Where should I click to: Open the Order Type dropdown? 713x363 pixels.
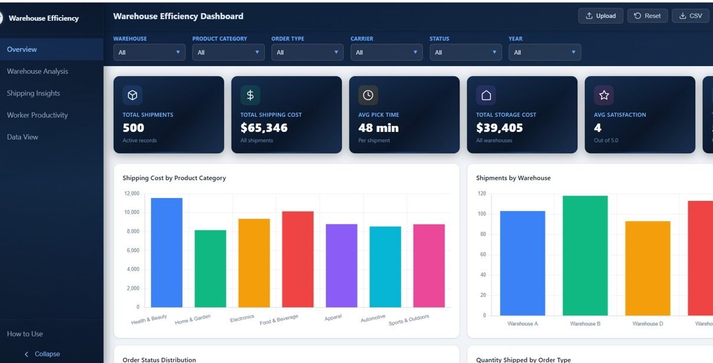tap(307, 52)
